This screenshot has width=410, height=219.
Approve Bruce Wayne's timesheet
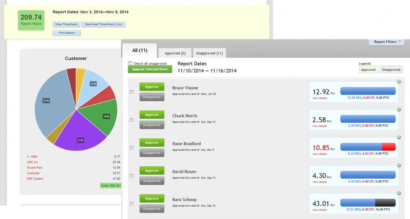point(152,87)
